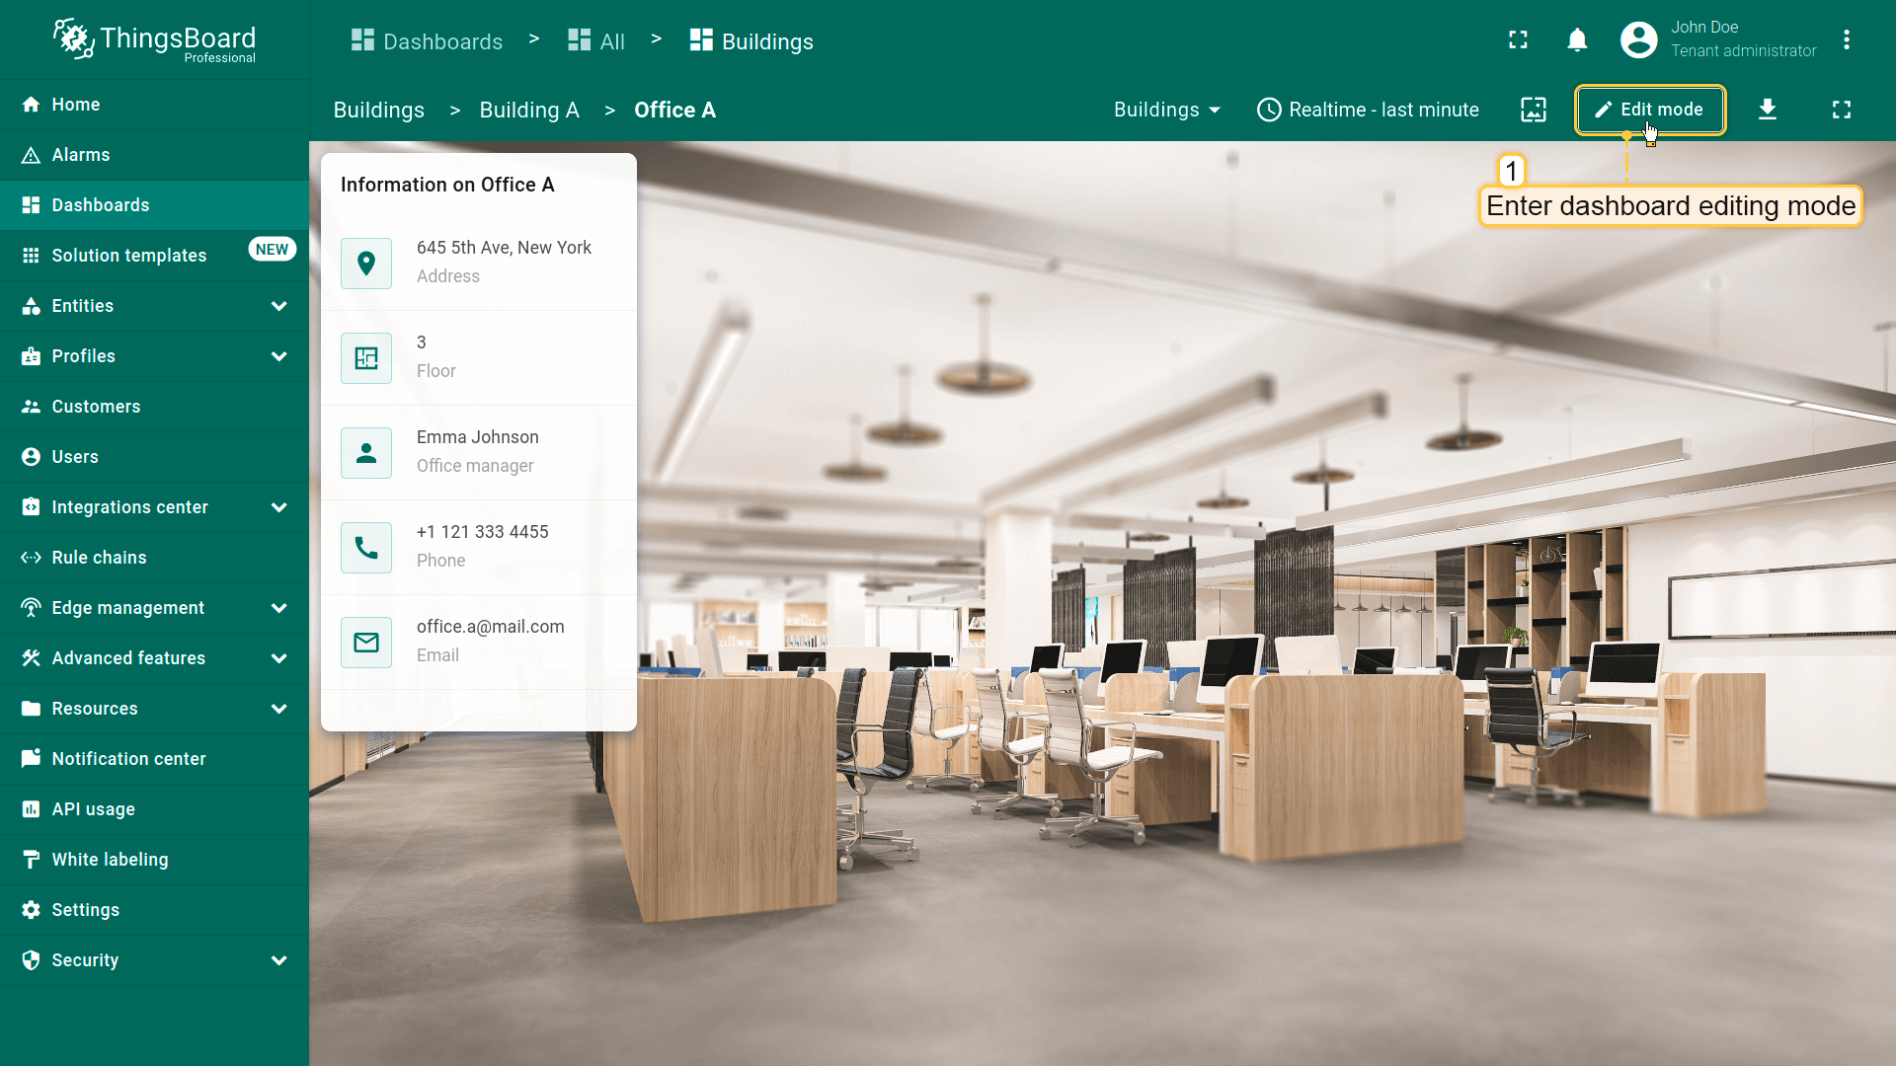
Task: Navigate to the Building A breadcrumb
Action: tap(529, 111)
